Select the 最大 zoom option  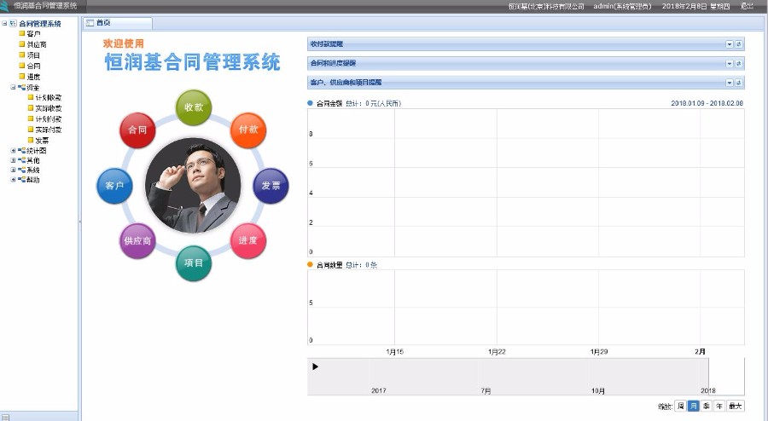click(736, 406)
